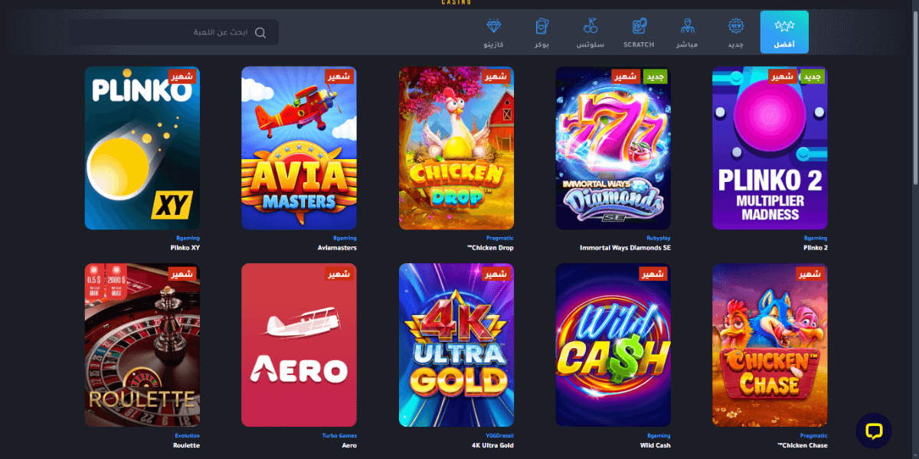Screen dimensions: 919x459
Task: Open the Slots cherry icon
Action: click(590, 26)
